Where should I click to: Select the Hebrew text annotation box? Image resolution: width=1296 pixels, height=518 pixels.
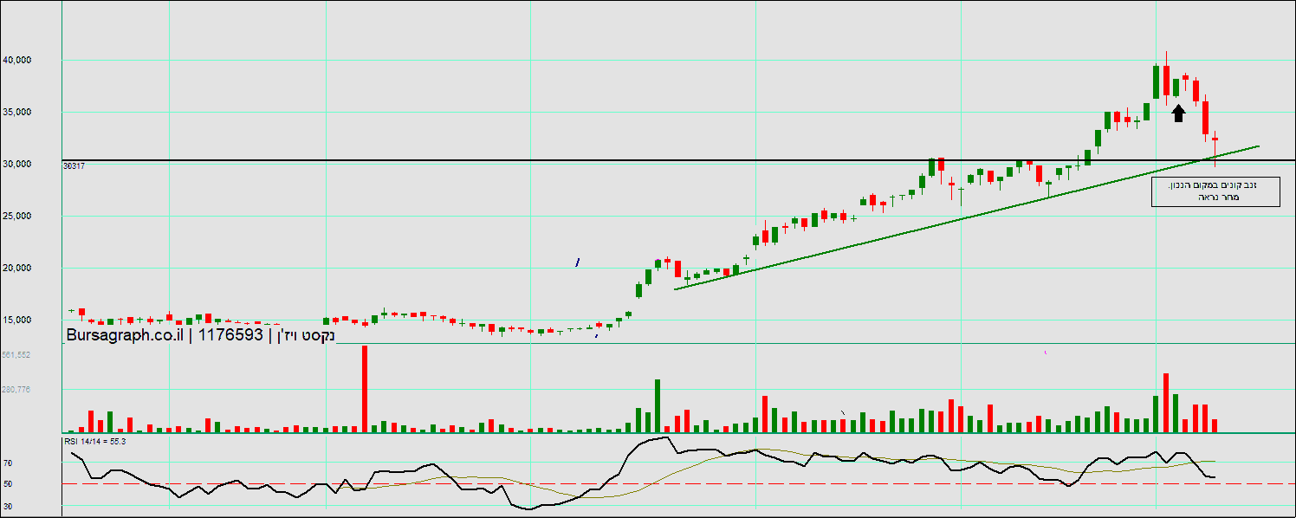[x=1215, y=191]
